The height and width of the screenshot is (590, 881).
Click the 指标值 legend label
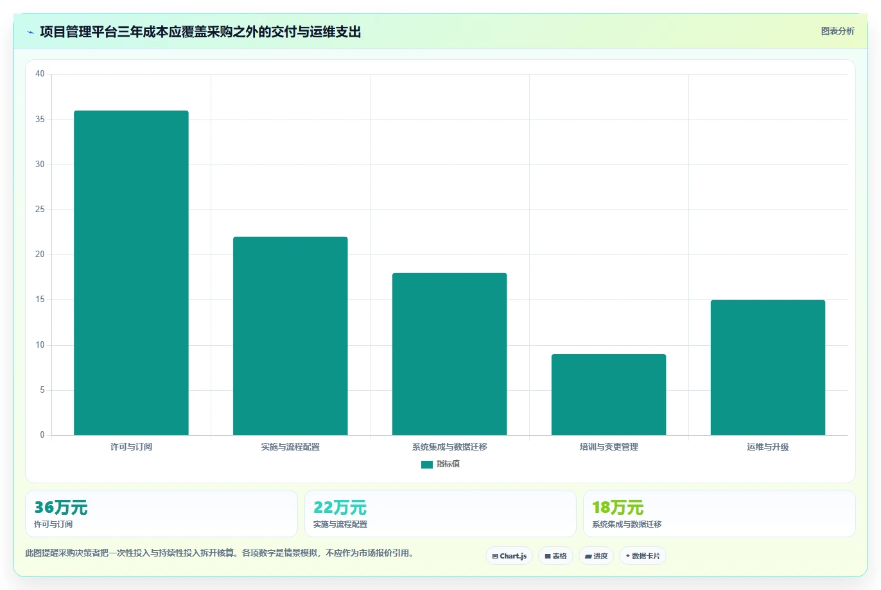point(448,464)
